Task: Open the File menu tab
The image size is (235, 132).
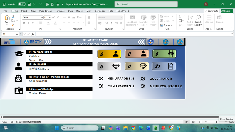Action: point(5,11)
